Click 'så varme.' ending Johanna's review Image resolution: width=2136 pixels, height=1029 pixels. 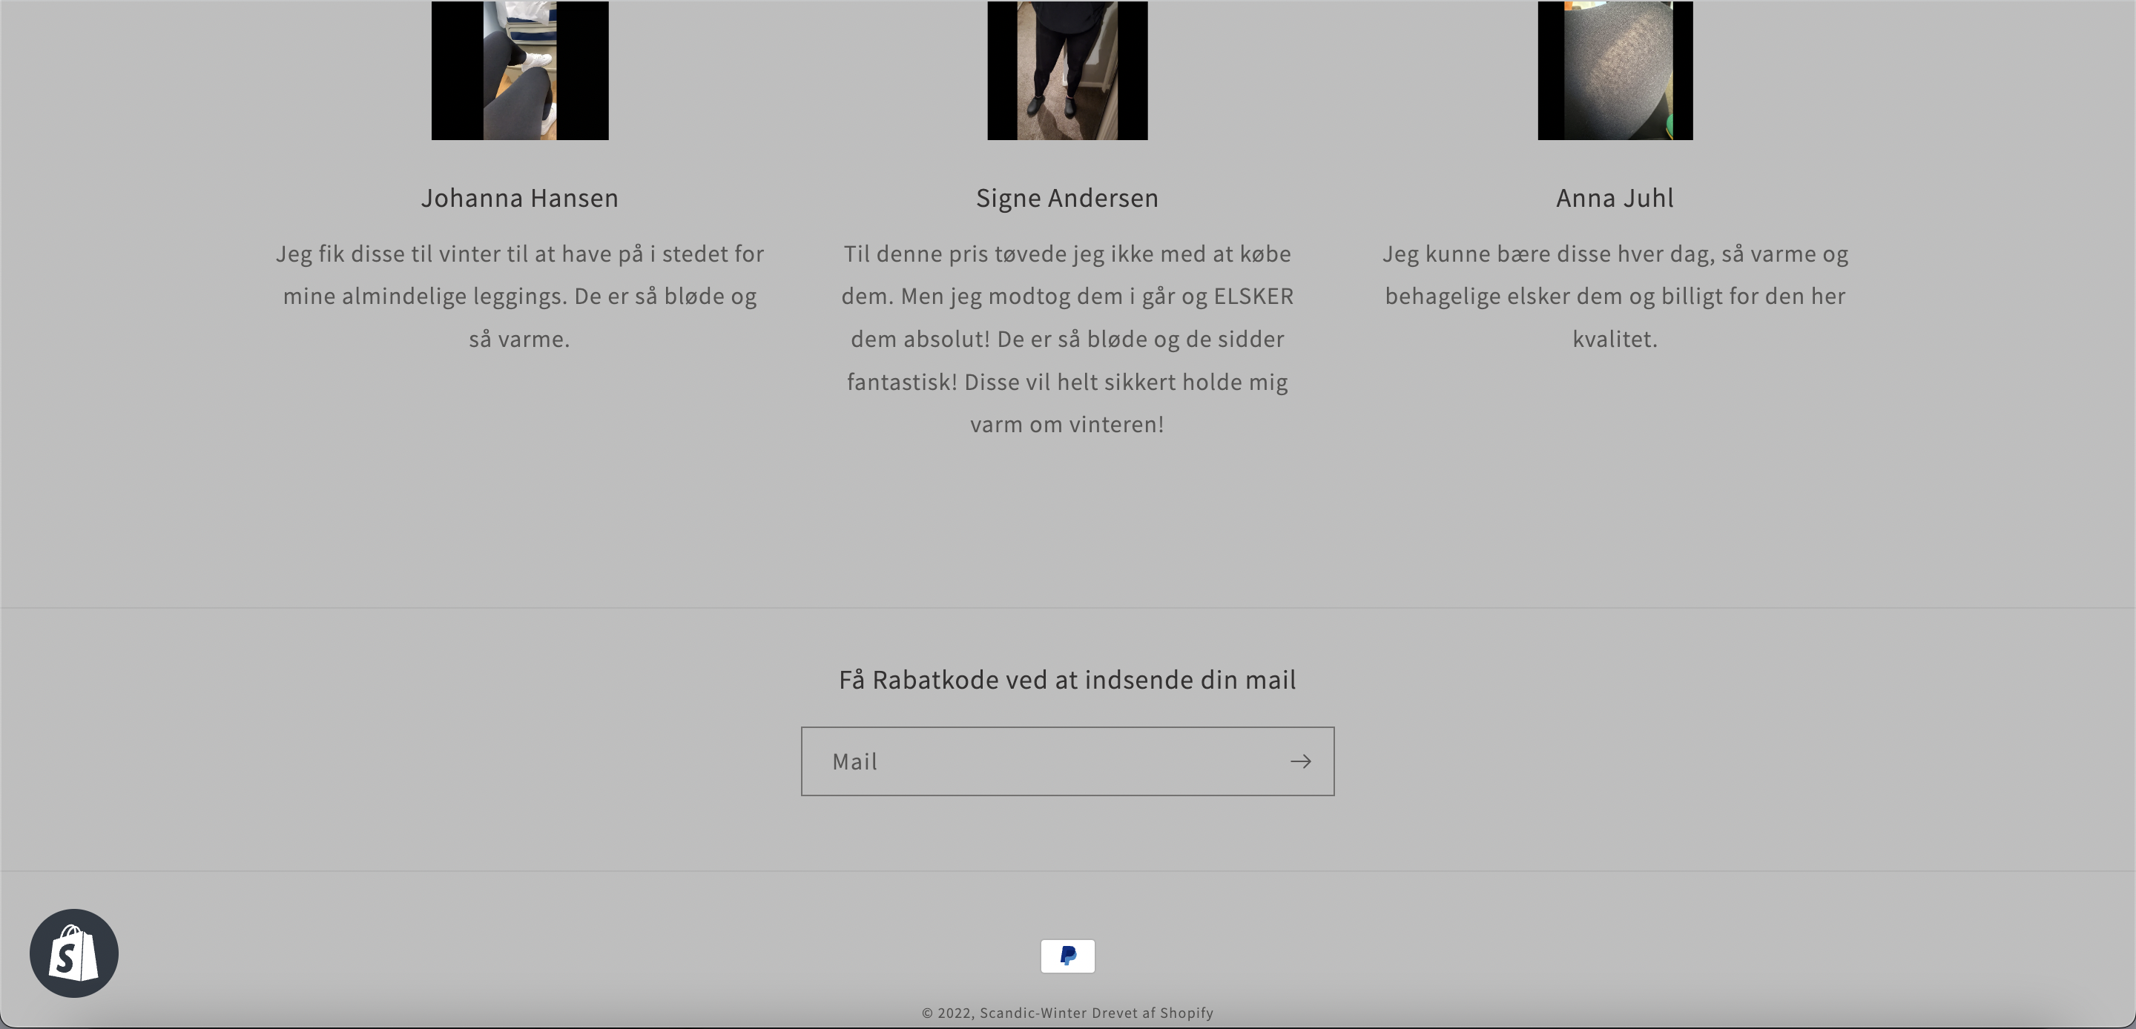click(520, 339)
